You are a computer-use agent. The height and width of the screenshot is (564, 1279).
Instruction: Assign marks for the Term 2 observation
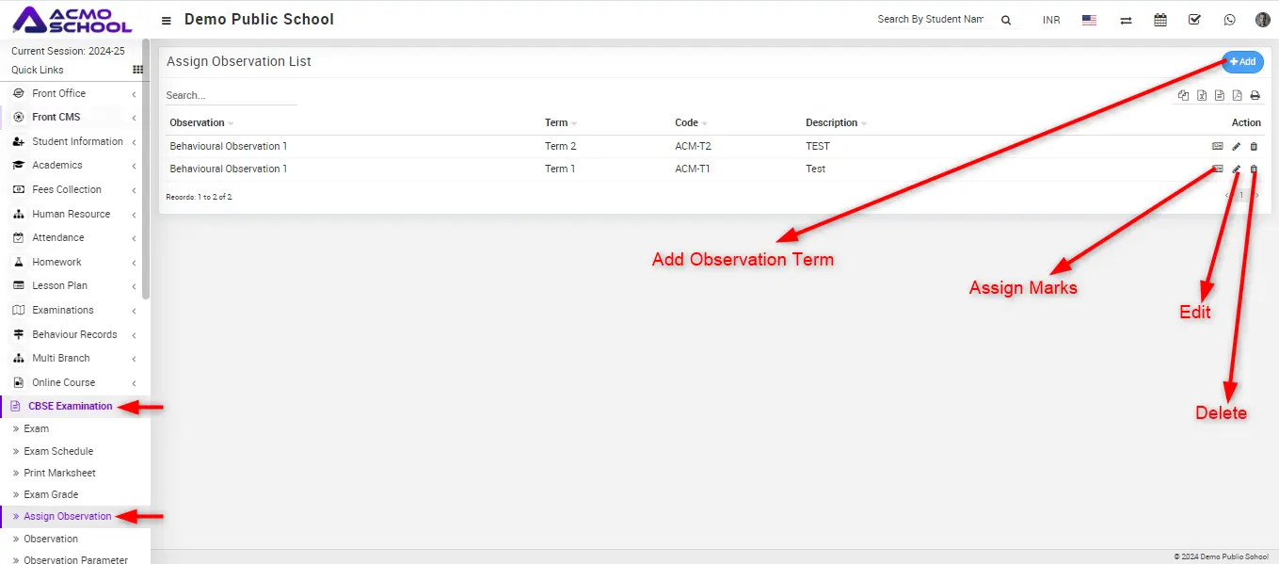pos(1218,147)
